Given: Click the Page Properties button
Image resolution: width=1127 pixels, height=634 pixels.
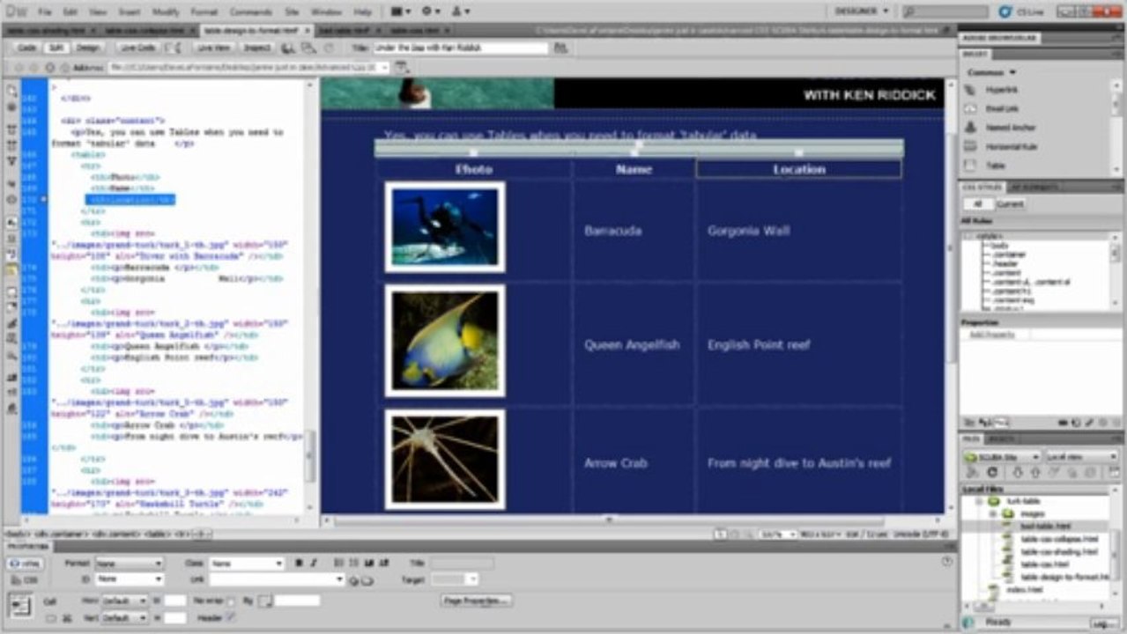Looking at the screenshot, I should coord(477,601).
